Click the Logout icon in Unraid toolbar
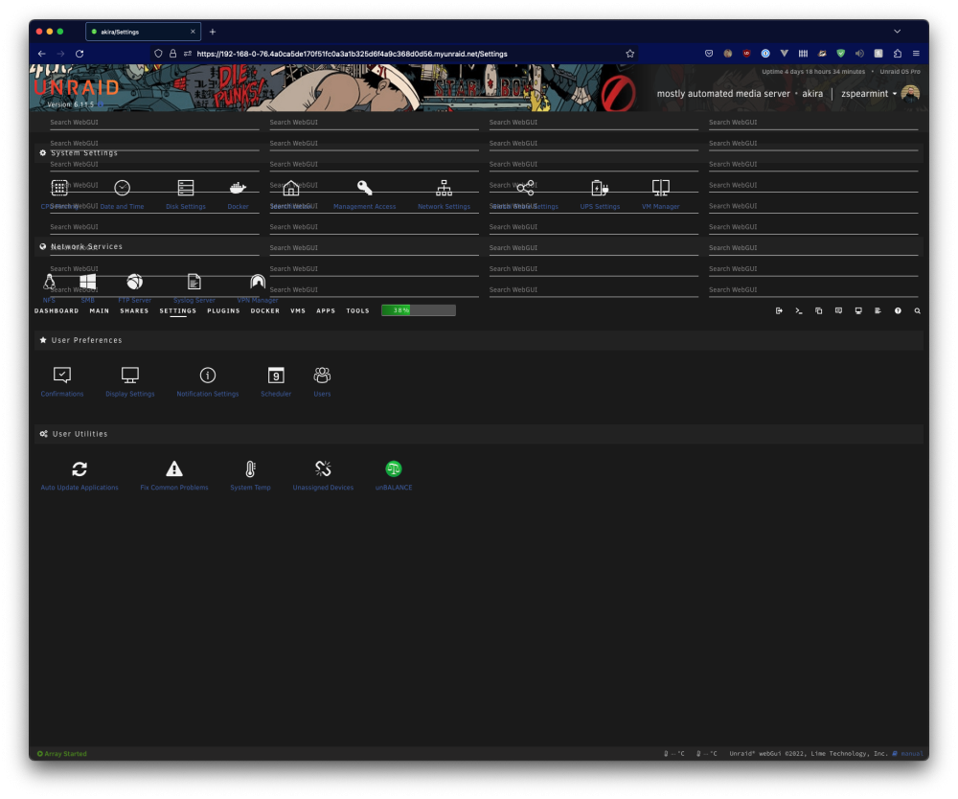The image size is (958, 799). pyautogui.click(x=779, y=311)
